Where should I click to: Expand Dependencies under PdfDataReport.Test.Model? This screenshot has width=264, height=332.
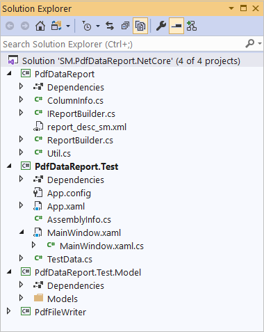21,285
